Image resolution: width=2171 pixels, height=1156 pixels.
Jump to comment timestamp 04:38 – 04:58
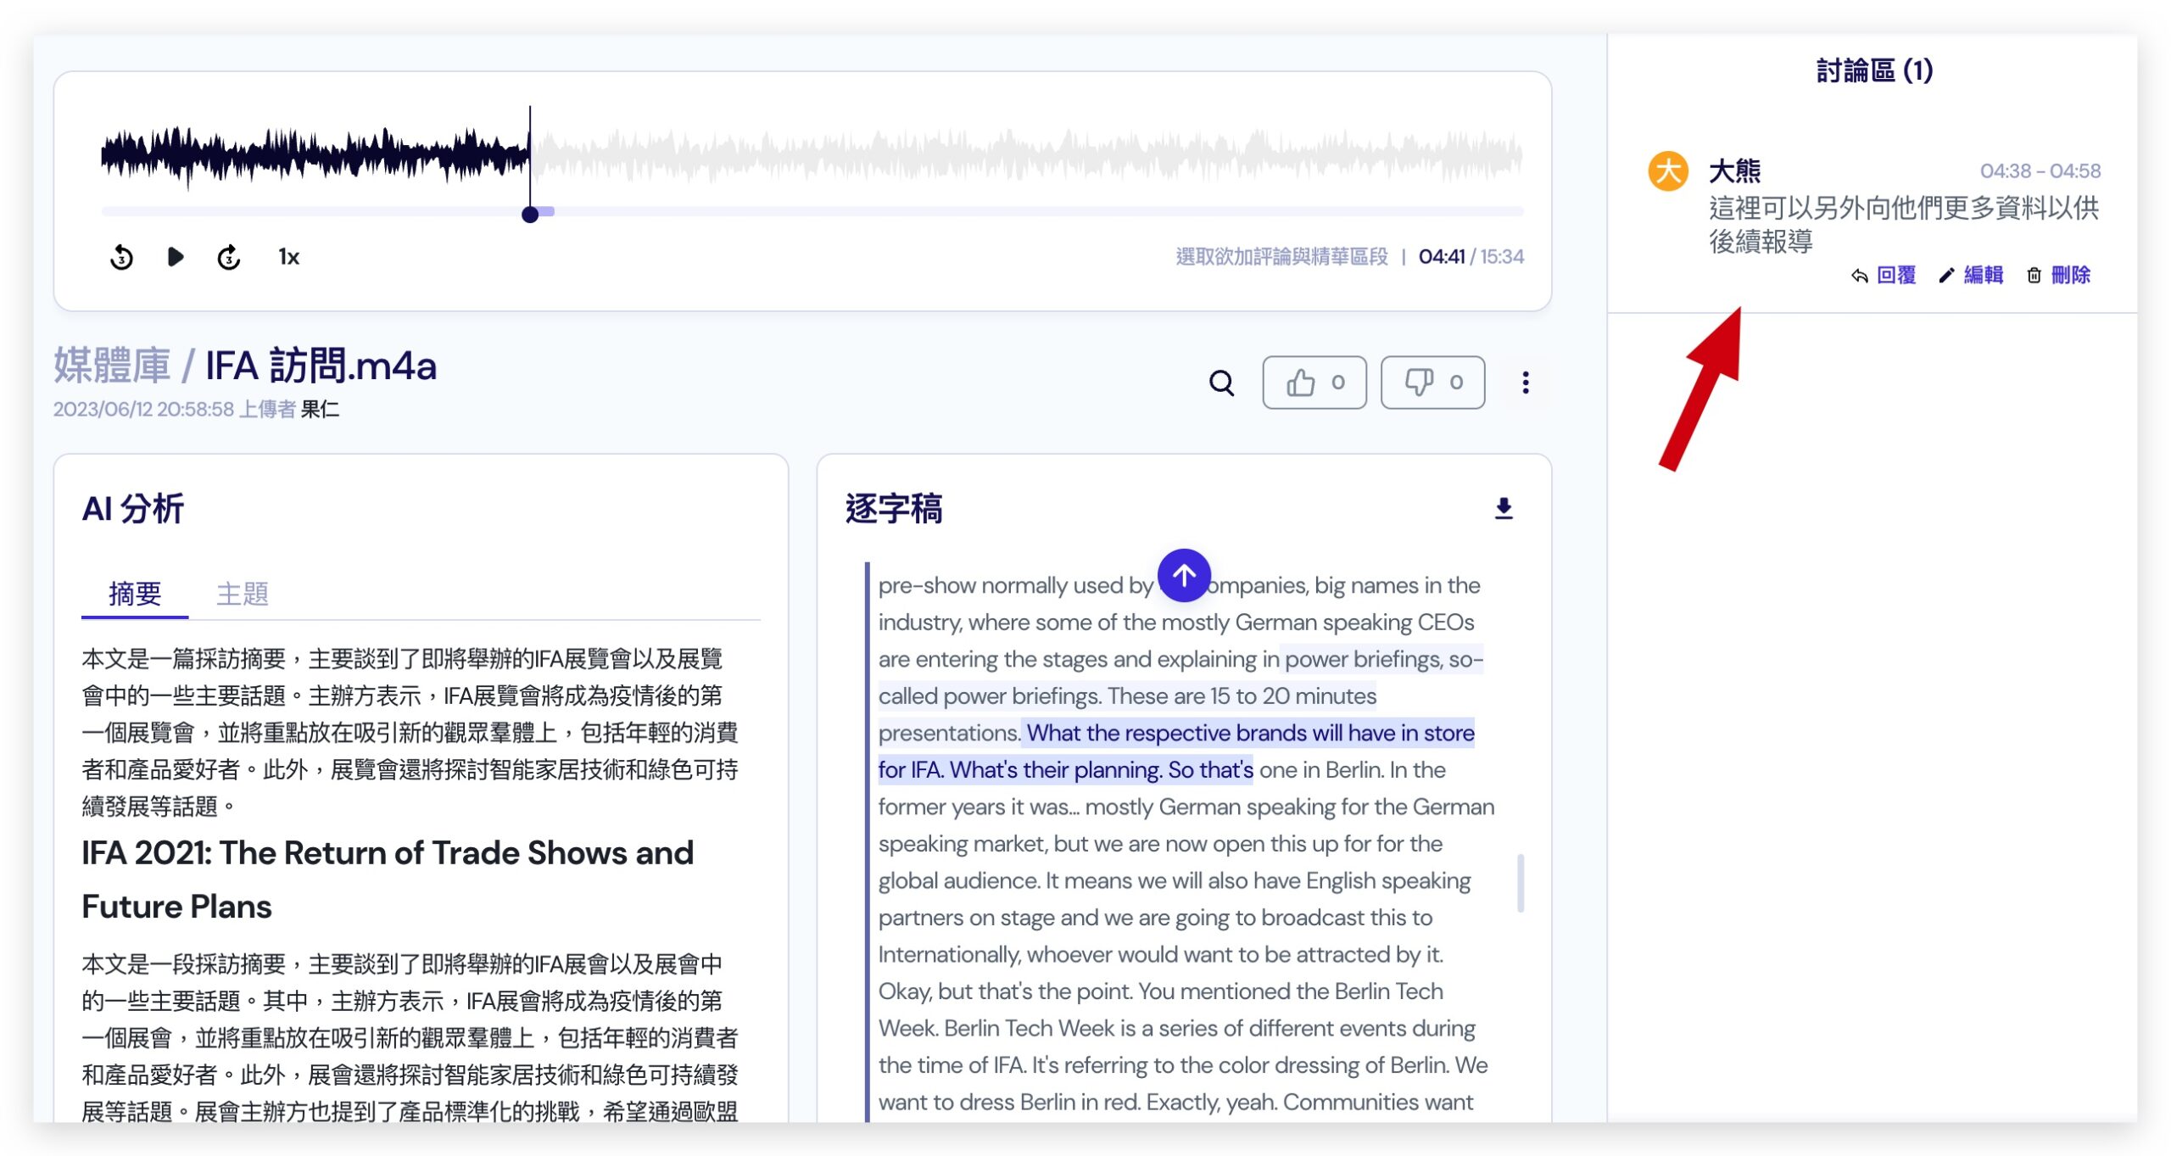click(x=2040, y=171)
